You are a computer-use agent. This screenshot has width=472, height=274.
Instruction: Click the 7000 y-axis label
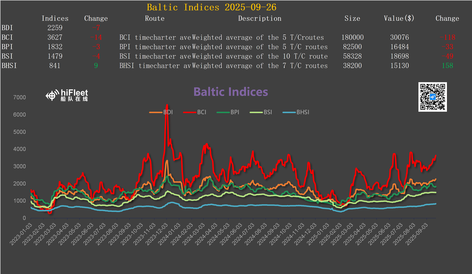[20, 98]
